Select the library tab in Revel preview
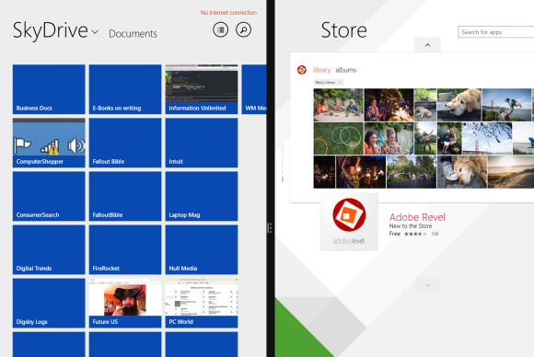This screenshot has width=534, height=357. [321, 70]
